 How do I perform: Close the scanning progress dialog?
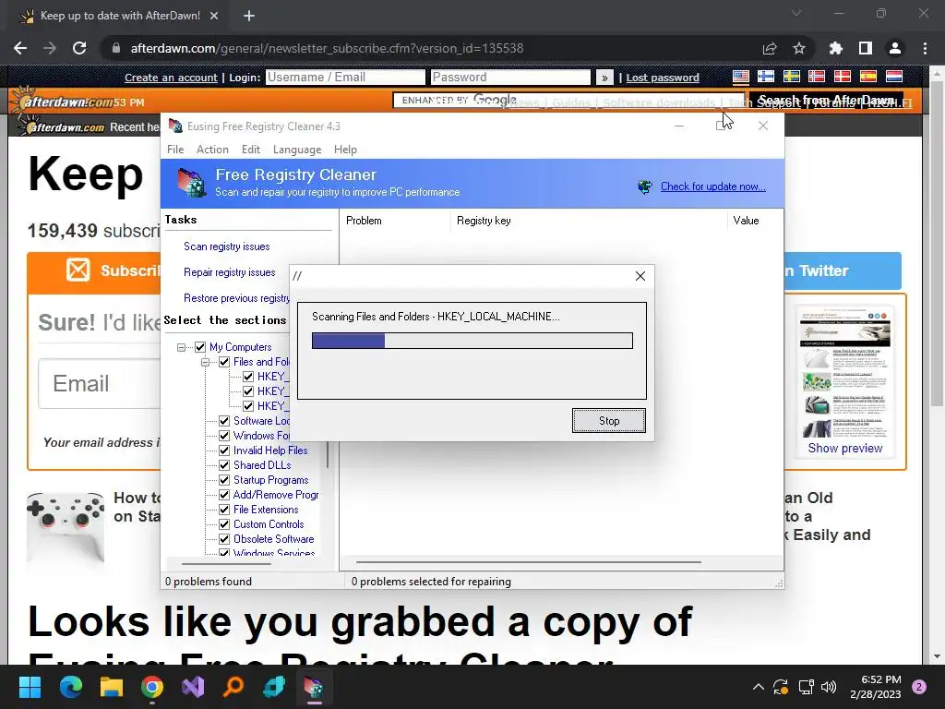click(640, 276)
